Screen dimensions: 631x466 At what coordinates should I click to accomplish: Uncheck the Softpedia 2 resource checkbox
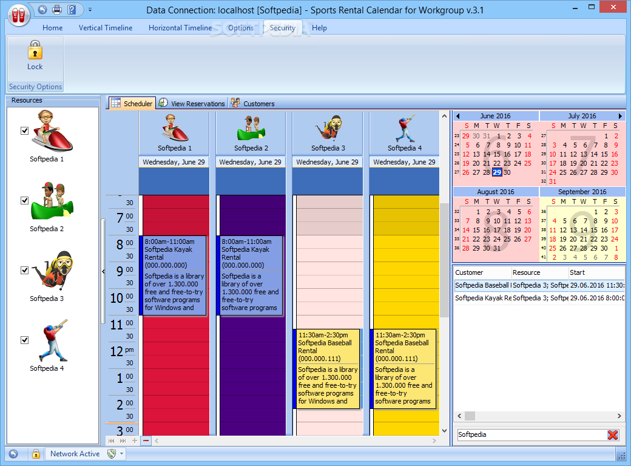point(24,200)
